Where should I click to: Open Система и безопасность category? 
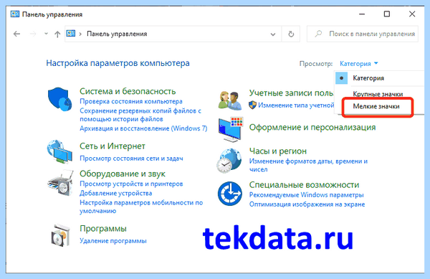point(128,91)
